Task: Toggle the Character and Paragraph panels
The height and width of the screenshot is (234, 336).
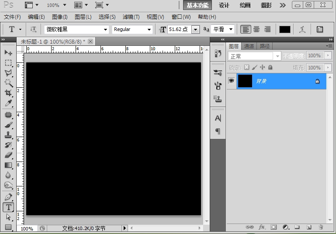Action: click(x=320, y=29)
